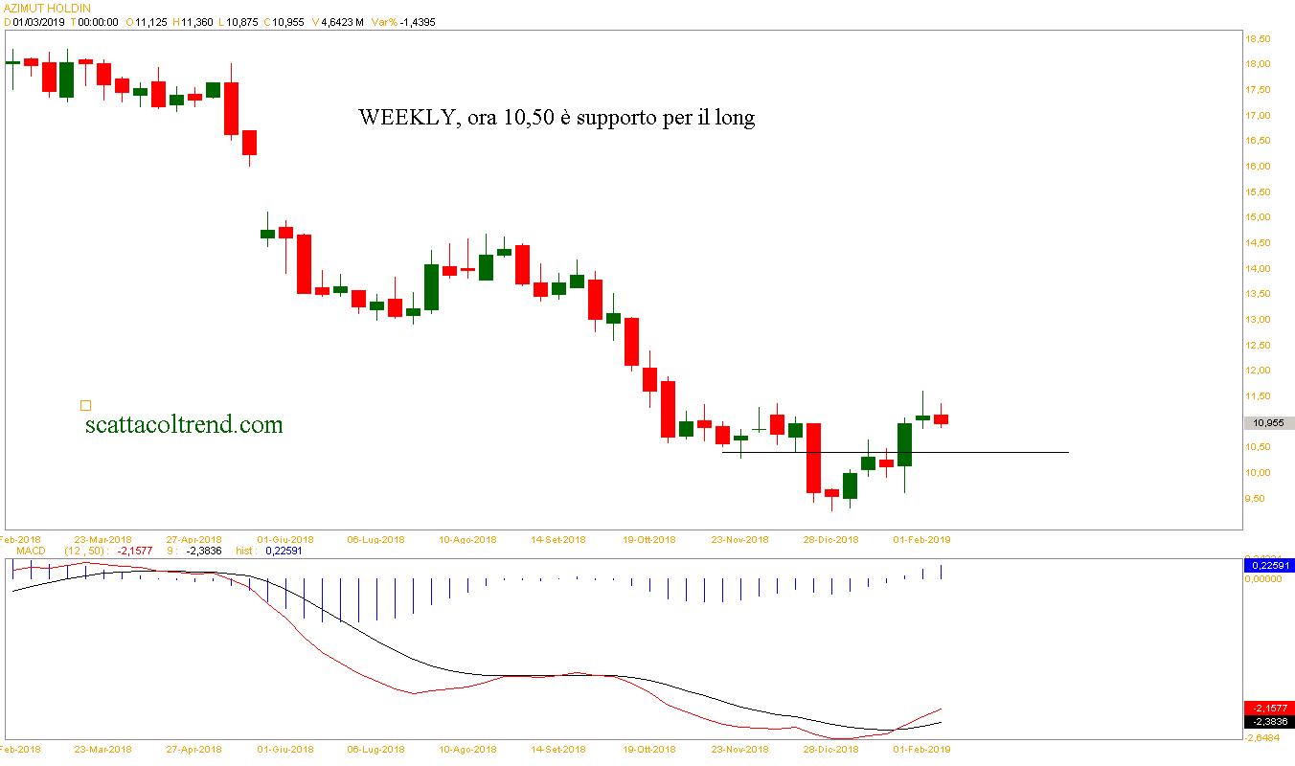This screenshot has height=766, width=1295.
Task: Open the scattacoltrend.com watermark link
Action: click(184, 424)
